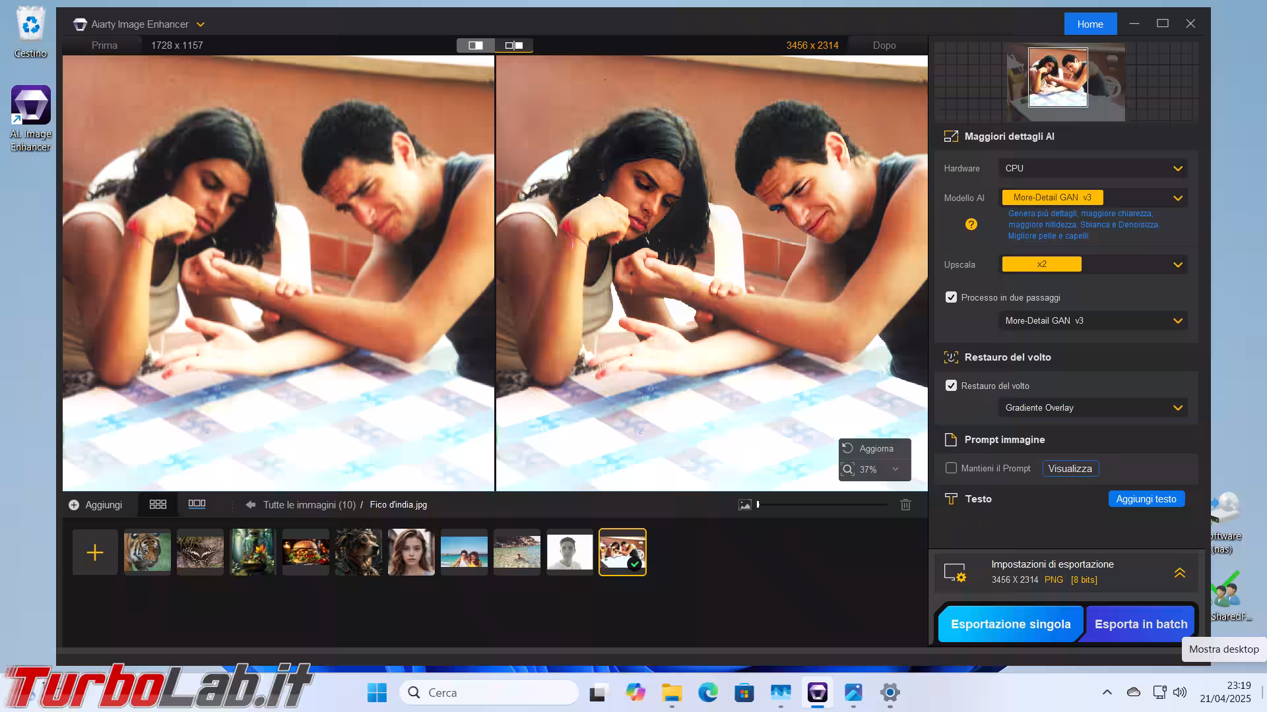Image resolution: width=1267 pixels, height=712 pixels.
Task: Switch to grid thumbnail view icon
Action: click(158, 504)
